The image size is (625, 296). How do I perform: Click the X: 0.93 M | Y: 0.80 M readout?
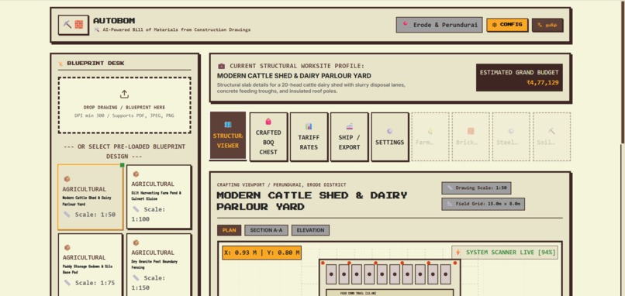pos(262,253)
